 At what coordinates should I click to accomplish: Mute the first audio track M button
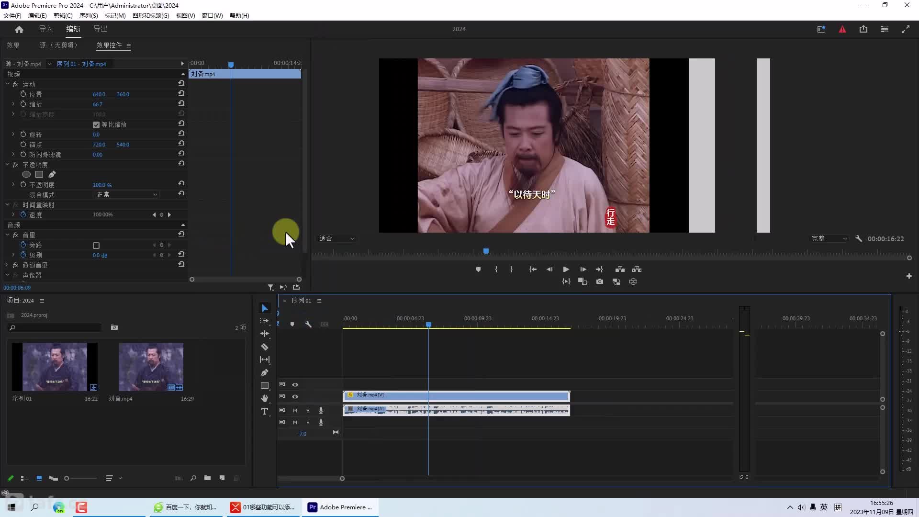295,411
